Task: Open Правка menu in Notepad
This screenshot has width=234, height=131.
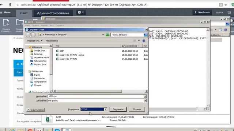Action: click(35, 25)
